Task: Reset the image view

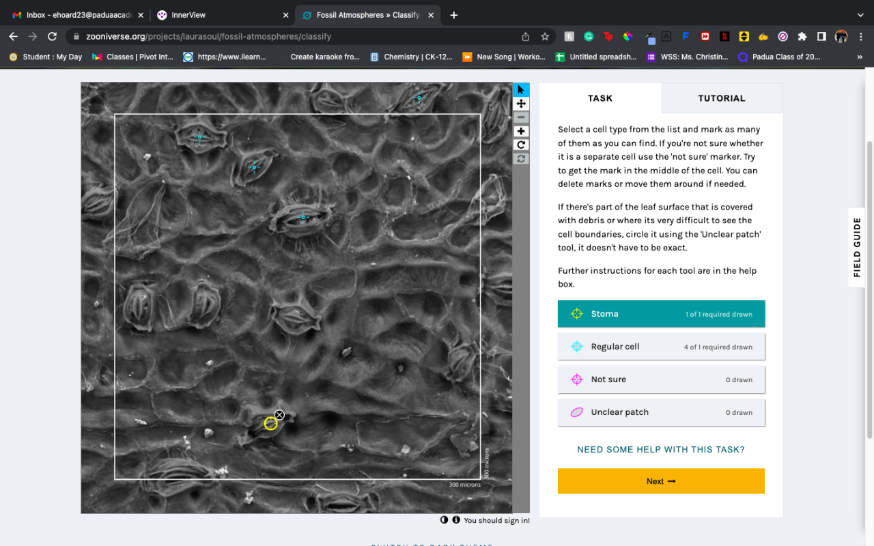Action: [x=521, y=158]
